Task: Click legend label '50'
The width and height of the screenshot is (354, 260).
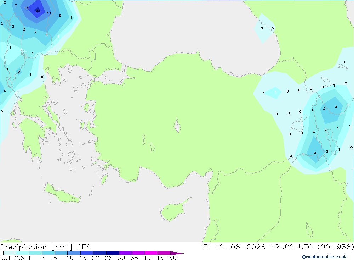Action: [x=173, y=258]
